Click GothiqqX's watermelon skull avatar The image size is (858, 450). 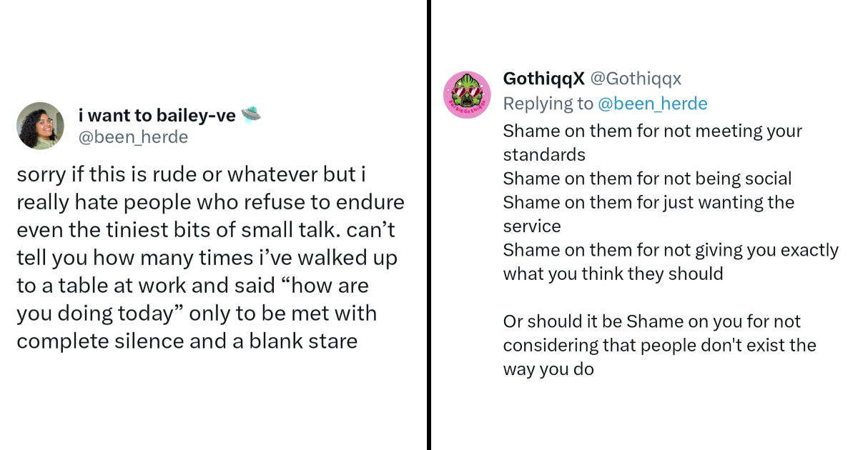click(x=466, y=94)
